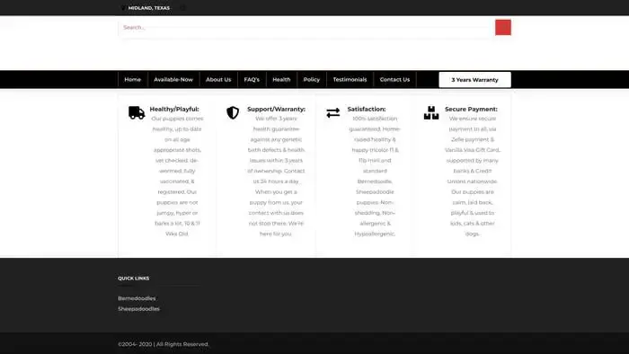Click the ©2004-2020 All Rights Reserved text

pos(164,344)
